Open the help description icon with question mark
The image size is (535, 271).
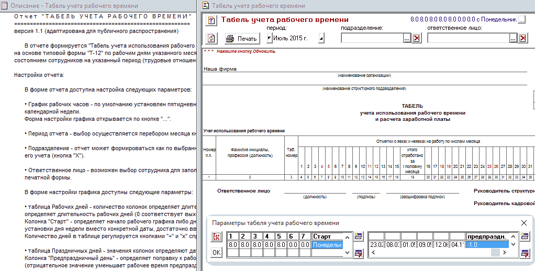(x=211, y=20)
